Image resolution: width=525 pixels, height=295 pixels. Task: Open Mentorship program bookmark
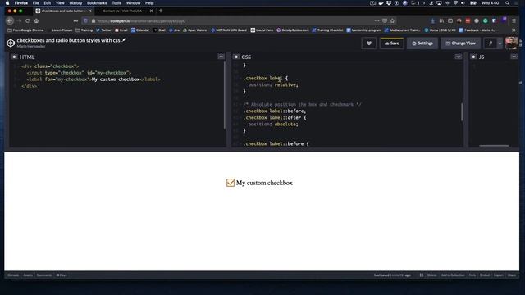pyautogui.click(x=363, y=30)
